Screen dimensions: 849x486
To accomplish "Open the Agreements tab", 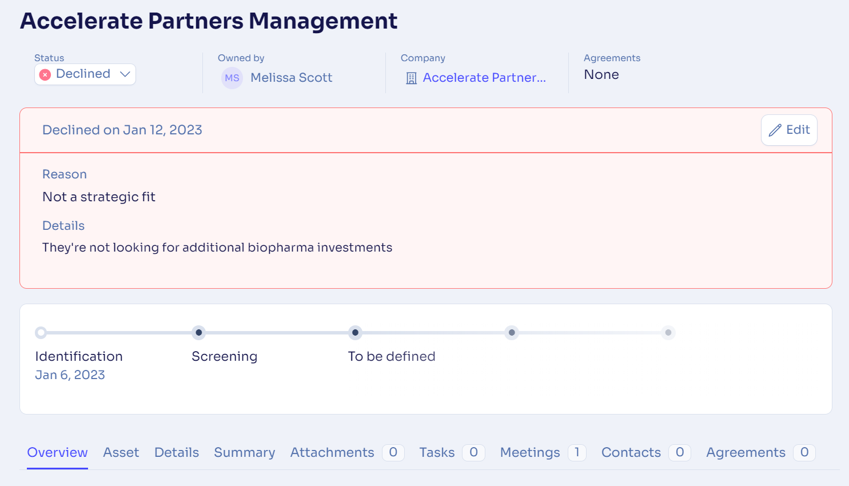I will tap(760, 452).
